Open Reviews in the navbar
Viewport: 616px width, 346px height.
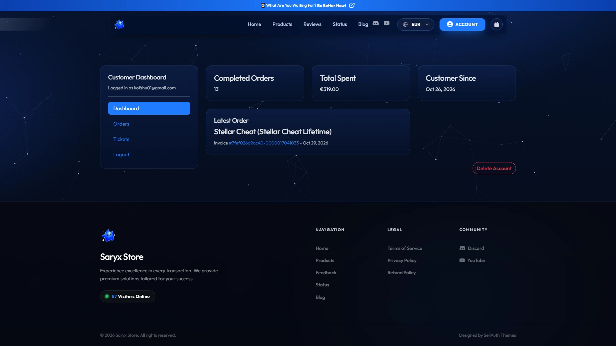[x=312, y=24]
